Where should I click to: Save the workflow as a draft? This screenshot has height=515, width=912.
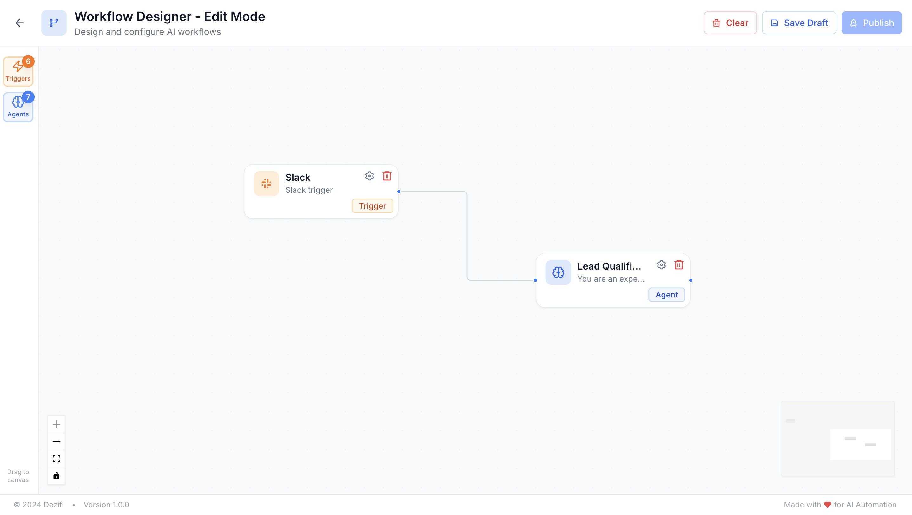coord(799,23)
